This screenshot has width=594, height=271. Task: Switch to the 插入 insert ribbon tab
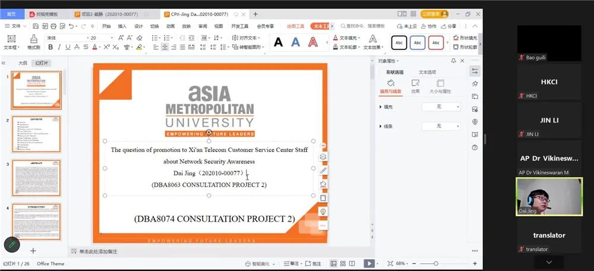[122, 26]
